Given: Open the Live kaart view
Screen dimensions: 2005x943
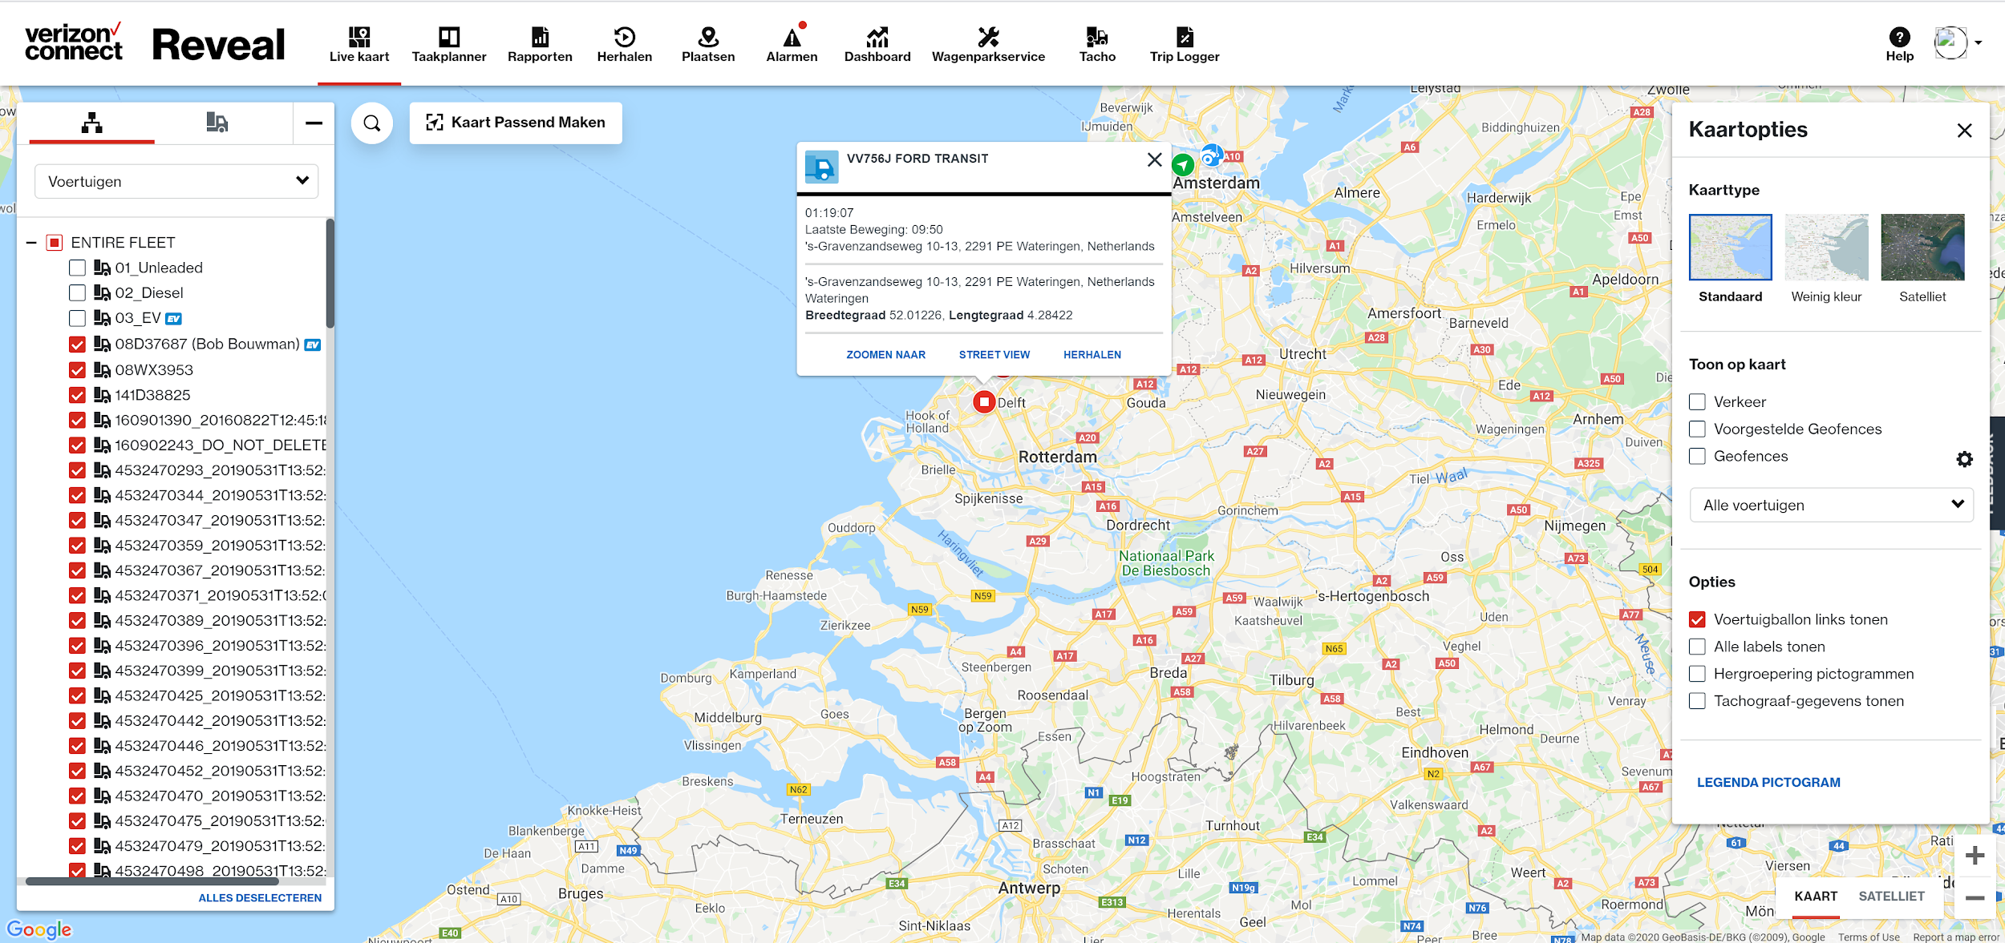Looking at the screenshot, I should (359, 45).
